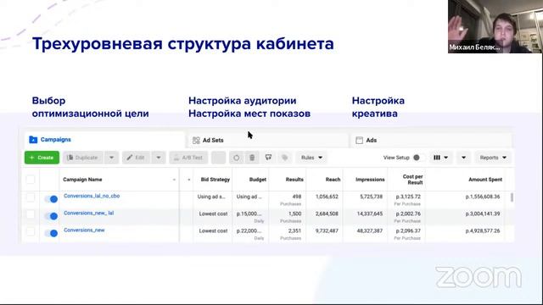Click the Amount Spent column header
The height and width of the screenshot is (305, 543).
485,180
